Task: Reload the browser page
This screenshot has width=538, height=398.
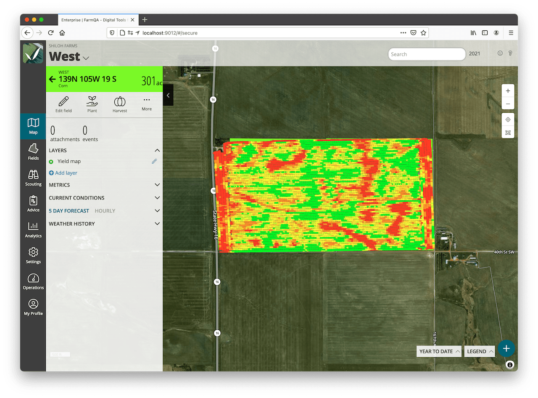Action: pos(51,33)
